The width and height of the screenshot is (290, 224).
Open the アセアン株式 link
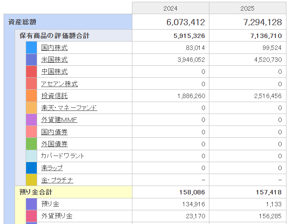click(x=59, y=84)
